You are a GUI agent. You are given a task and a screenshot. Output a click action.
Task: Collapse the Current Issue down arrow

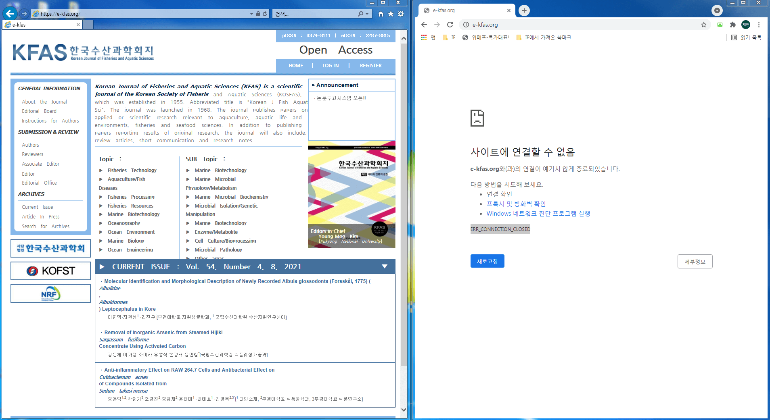tap(385, 266)
